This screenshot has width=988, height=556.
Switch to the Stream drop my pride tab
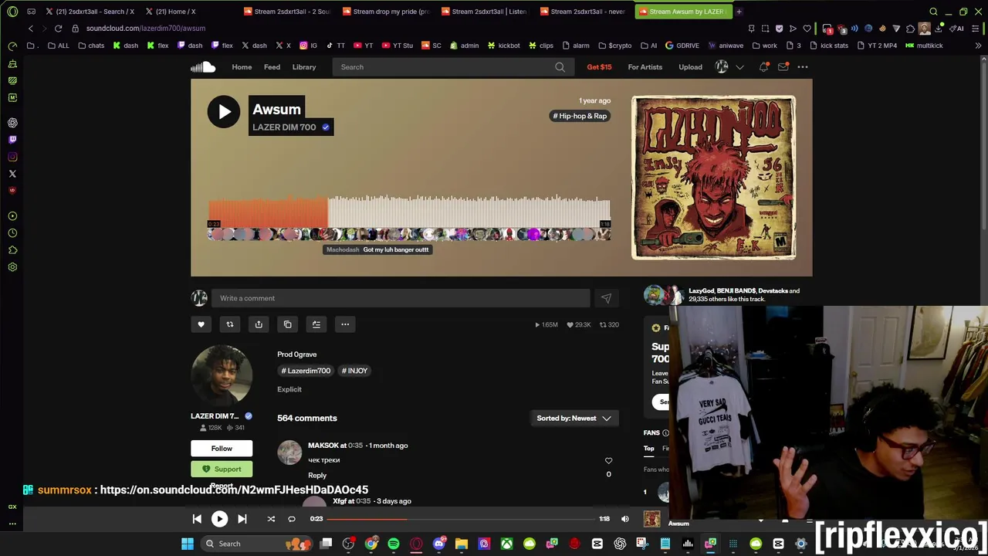click(386, 12)
